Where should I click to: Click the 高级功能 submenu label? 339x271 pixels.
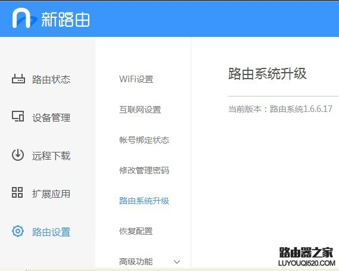136,261
